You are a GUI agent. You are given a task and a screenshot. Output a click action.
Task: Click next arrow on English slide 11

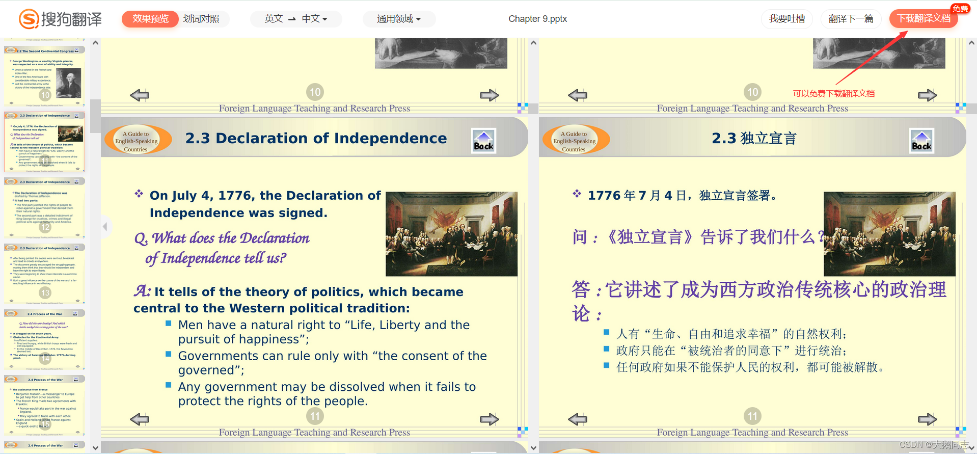pyautogui.click(x=490, y=419)
